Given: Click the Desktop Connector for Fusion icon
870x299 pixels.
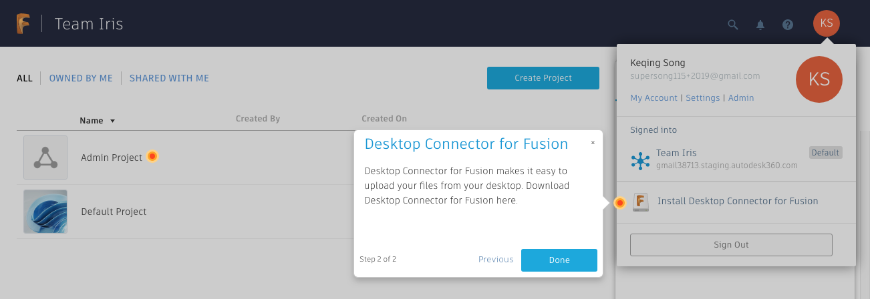Looking at the screenshot, I should [641, 202].
